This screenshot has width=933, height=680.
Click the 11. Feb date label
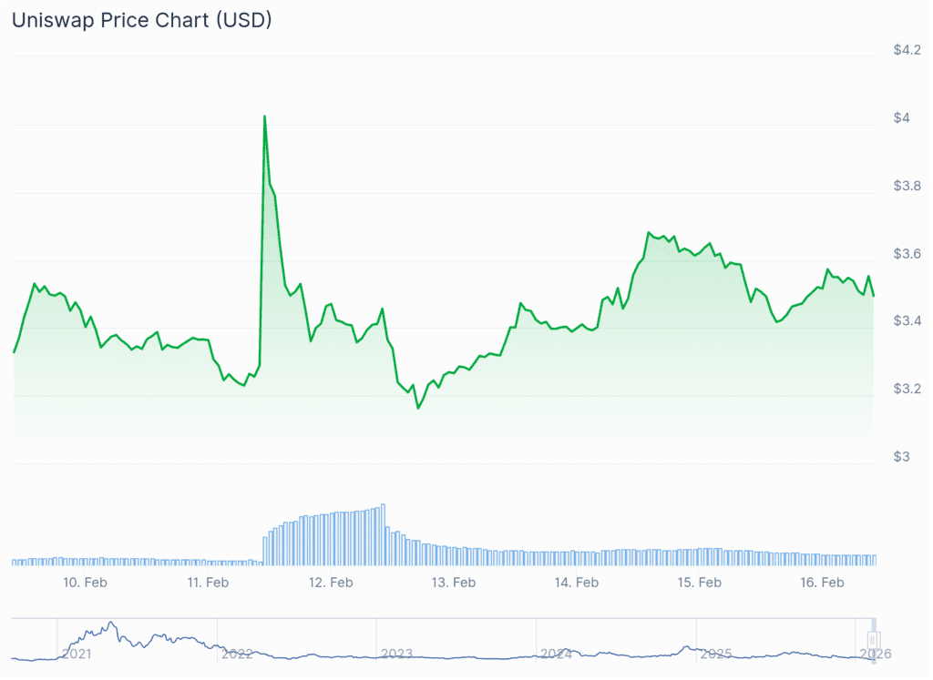[x=208, y=583]
